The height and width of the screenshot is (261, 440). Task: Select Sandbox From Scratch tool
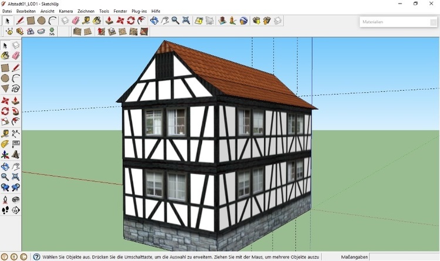pos(88,32)
